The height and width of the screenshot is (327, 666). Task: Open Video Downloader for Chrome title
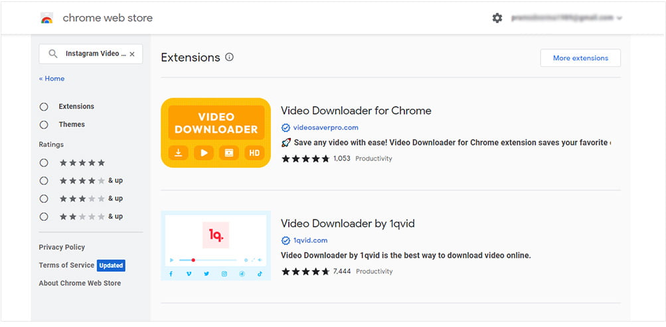point(356,111)
